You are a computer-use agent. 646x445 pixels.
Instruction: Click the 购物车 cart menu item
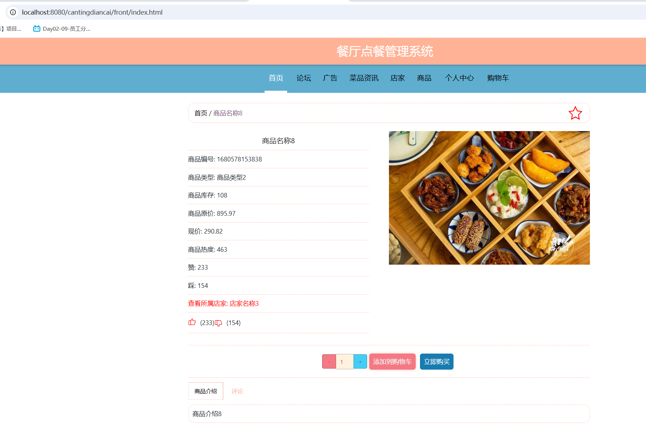tap(497, 78)
